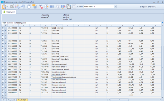Click the calendar with delete icon

[41, 7]
